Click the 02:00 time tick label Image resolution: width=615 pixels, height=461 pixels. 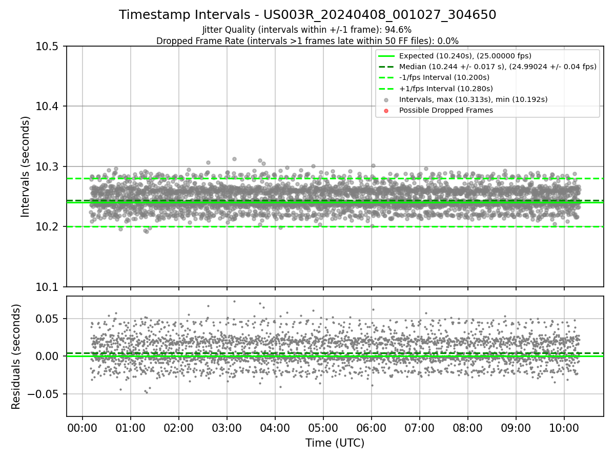tap(179, 427)
